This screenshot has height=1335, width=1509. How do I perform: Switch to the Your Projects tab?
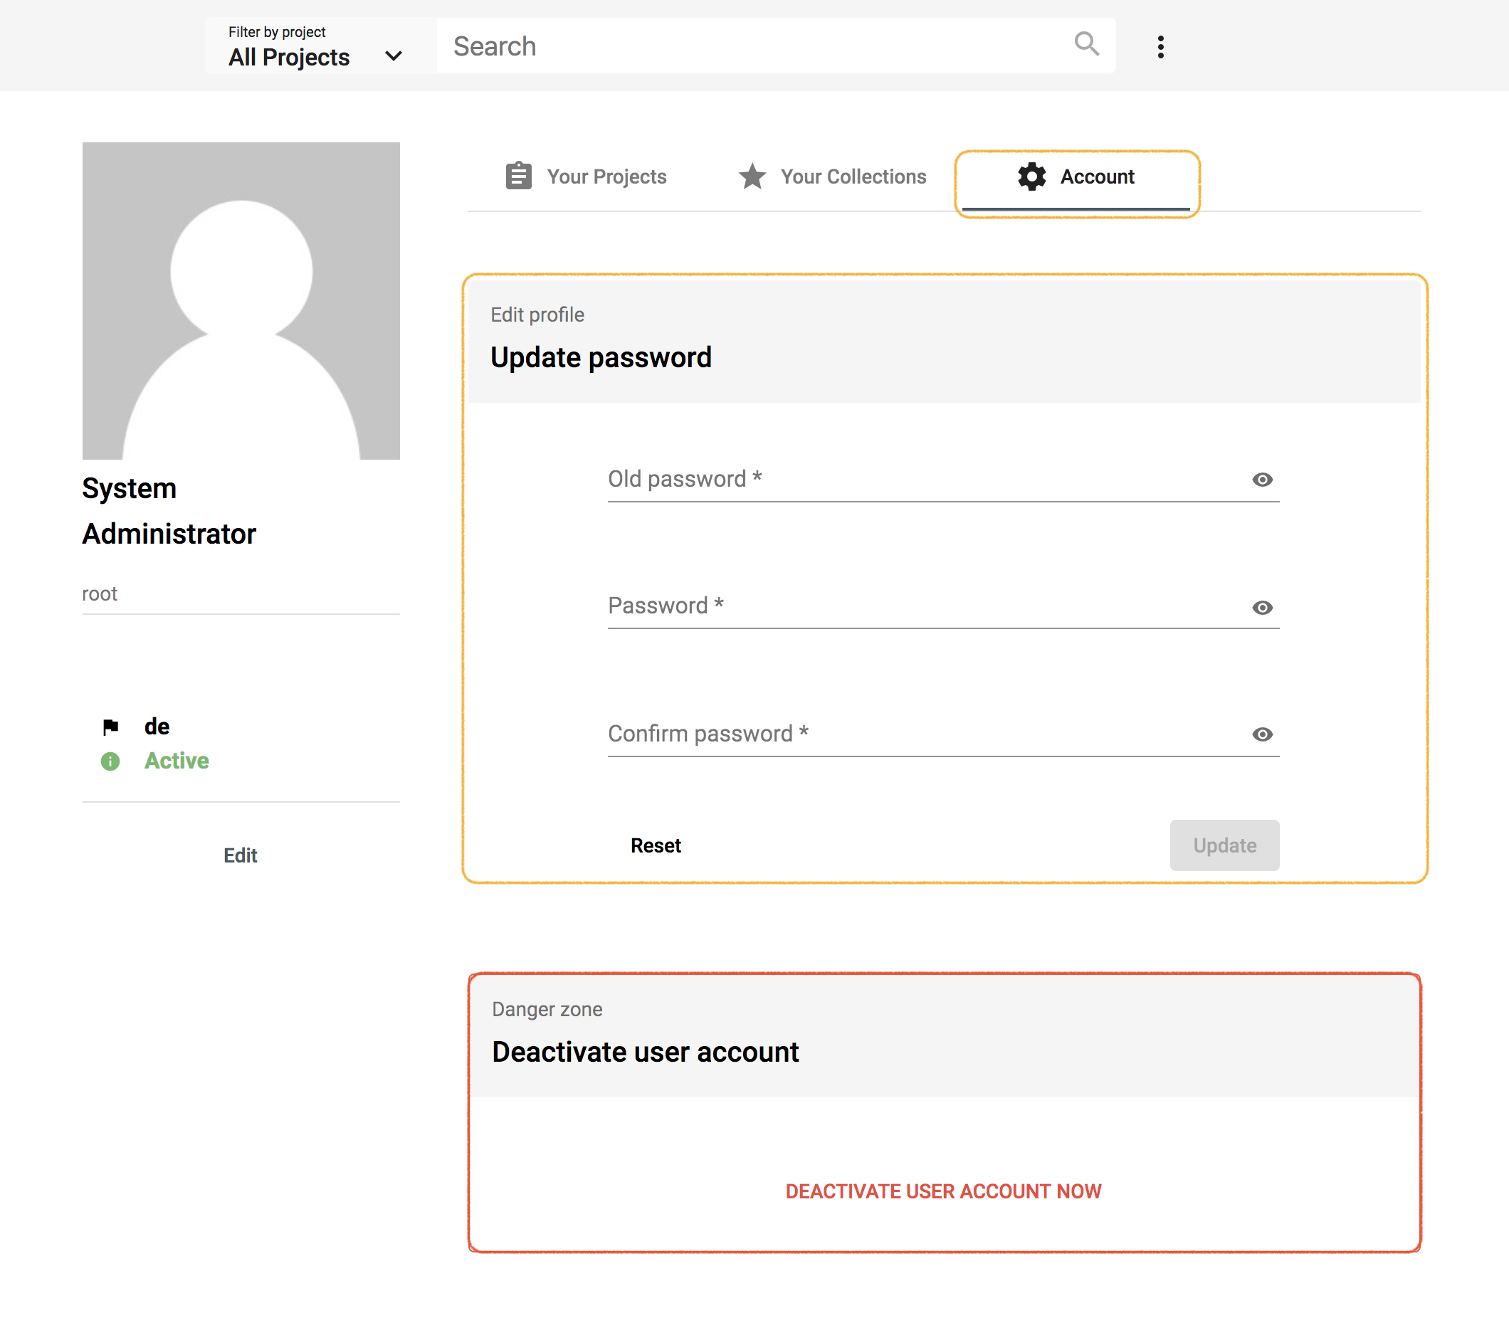coord(587,176)
